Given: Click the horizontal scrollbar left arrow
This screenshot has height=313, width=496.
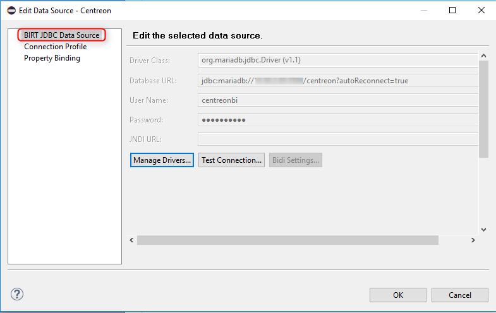Looking at the screenshot, I should click(x=132, y=240).
